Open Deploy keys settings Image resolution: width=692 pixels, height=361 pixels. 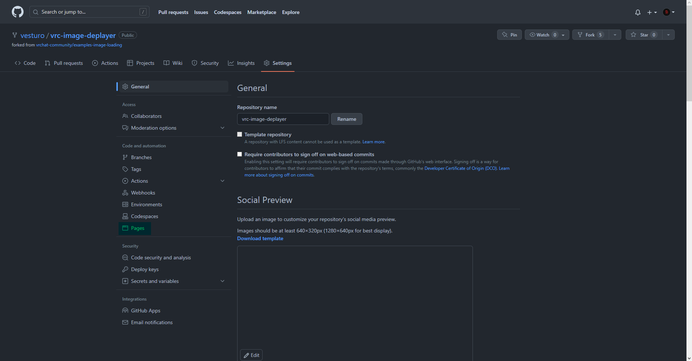coord(174,269)
